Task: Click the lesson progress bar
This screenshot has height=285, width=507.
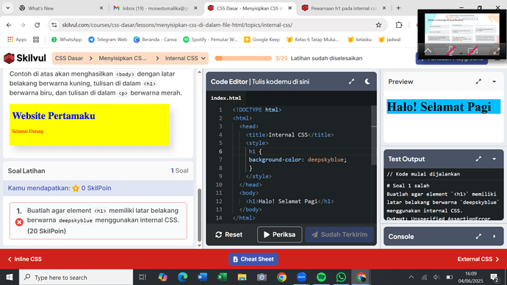Action: coord(243,58)
